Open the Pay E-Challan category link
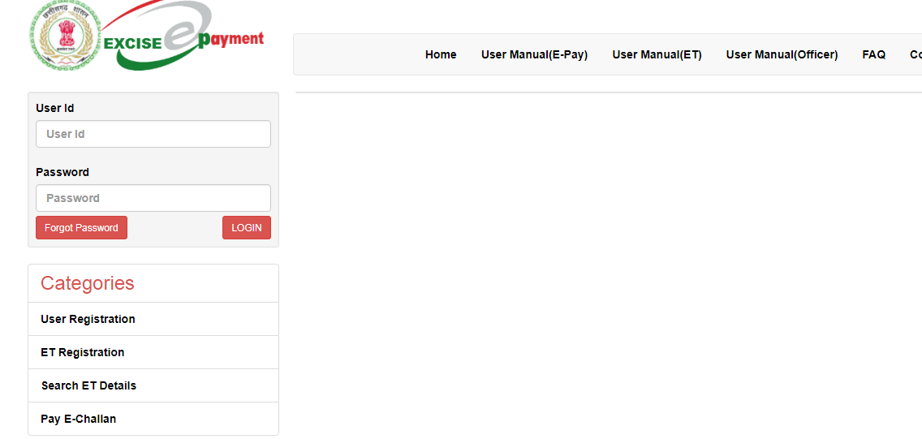This screenshot has height=439, width=922. [78, 419]
